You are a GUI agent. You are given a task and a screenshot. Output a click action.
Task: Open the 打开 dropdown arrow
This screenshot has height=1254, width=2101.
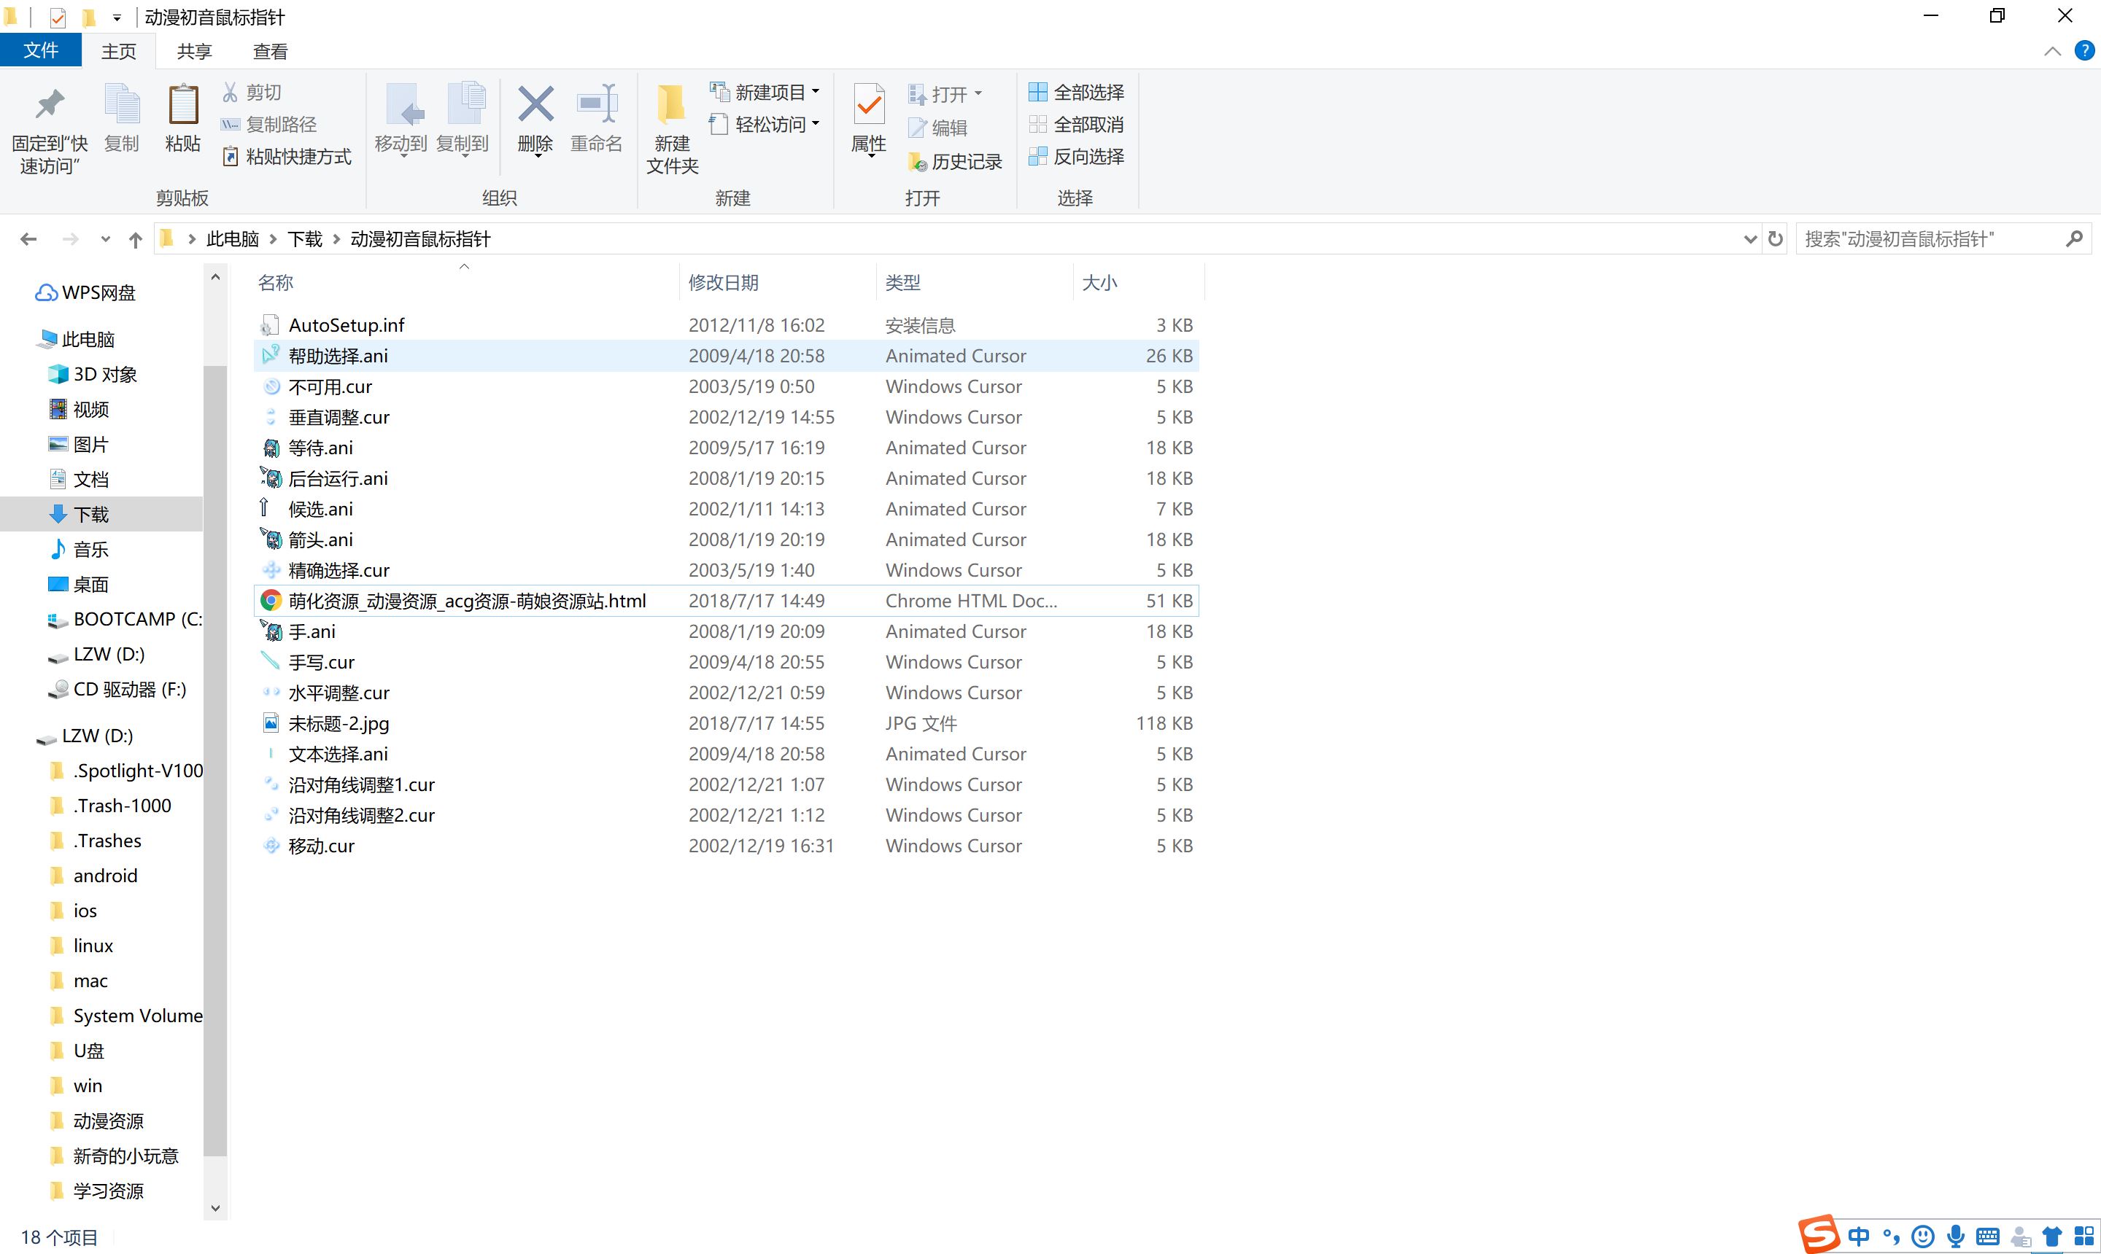tap(978, 93)
